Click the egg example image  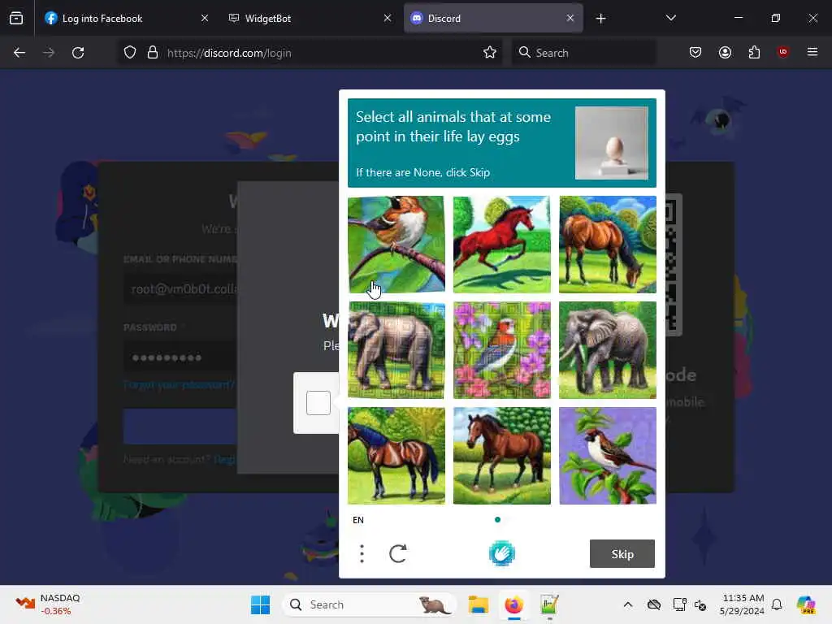click(611, 143)
